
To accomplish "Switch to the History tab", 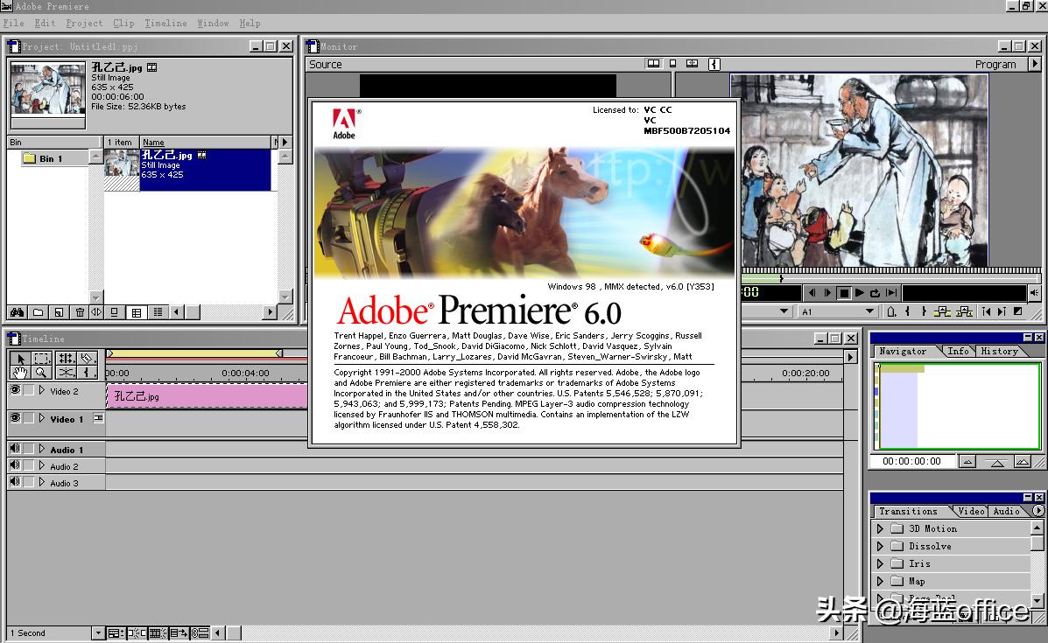I will click(999, 351).
